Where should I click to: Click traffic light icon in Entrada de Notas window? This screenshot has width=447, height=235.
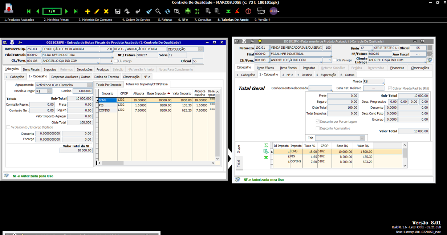(12, 42)
